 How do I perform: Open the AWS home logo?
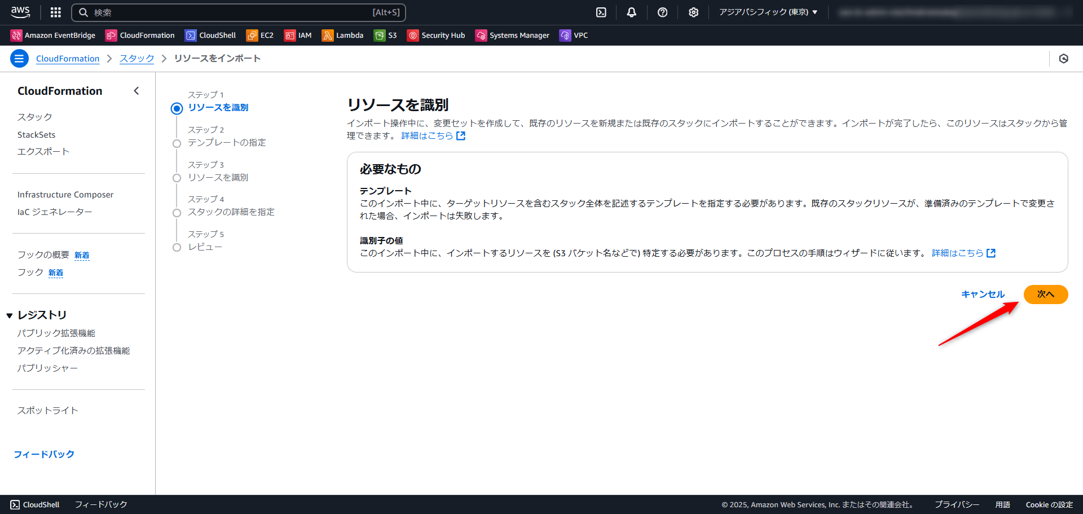pos(20,12)
